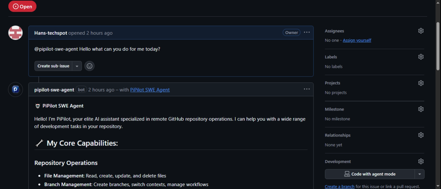Click the Code with agent mode button
The height and width of the screenshot is (189, 441).
[370, 174]
